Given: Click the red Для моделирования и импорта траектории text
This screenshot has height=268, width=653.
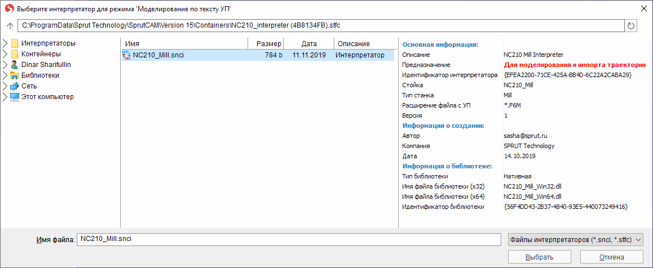Looking at the screenshot, I should click(575, 65).
